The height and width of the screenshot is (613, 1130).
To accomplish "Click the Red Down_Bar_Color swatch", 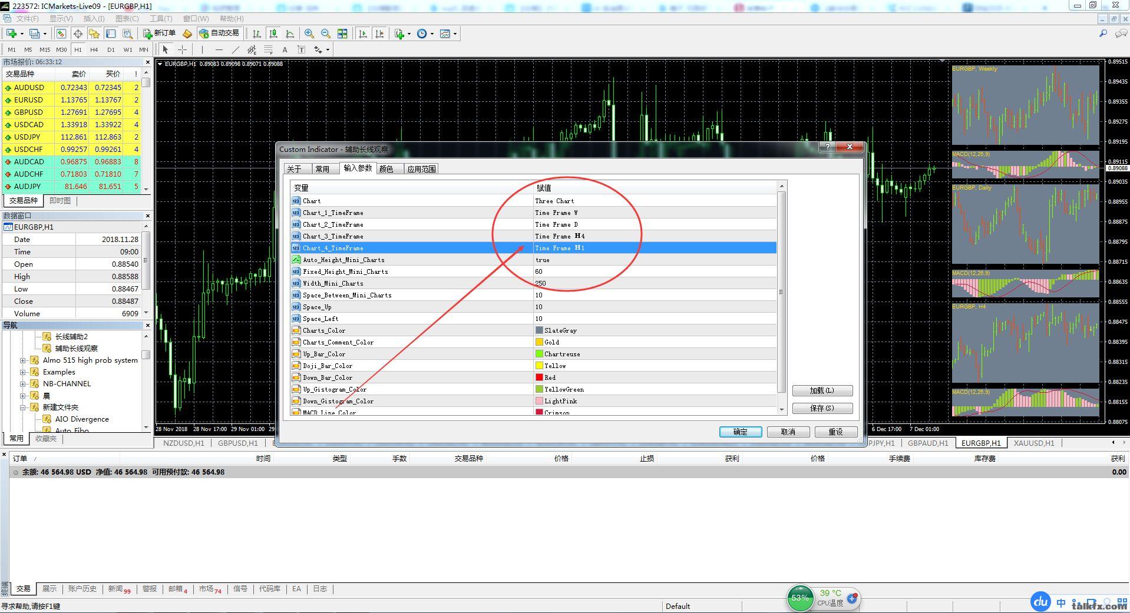I will pyautogui.click(x=539, y=377).
